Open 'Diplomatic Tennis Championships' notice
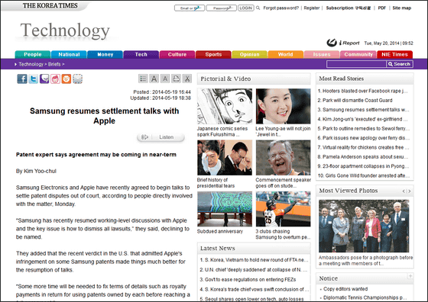The height and width of the screenshot is (302, 428). click(x=365, y=297)
